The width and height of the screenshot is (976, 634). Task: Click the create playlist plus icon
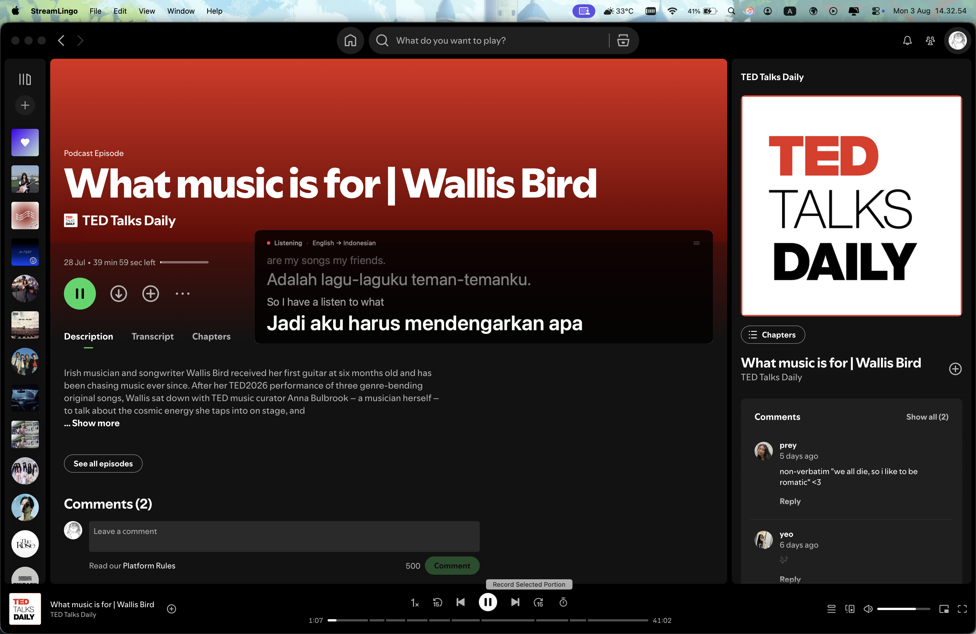pos(25,105)
